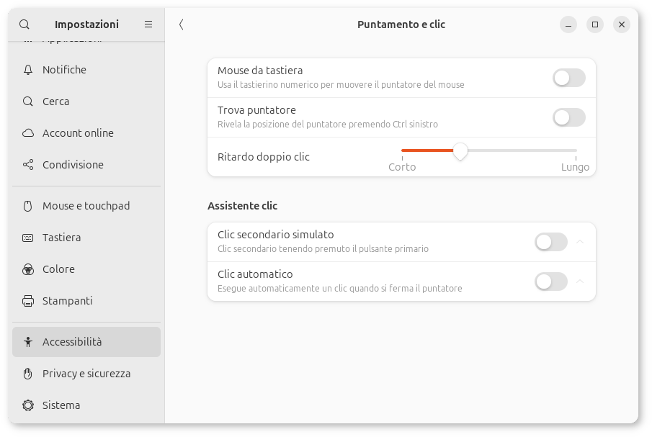Maximize the Impostazioni window

point(595,24)
